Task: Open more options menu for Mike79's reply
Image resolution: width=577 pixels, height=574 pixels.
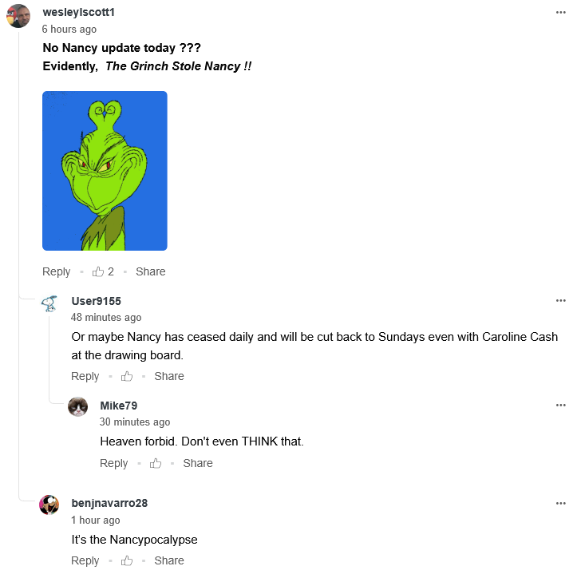Action: tap(561, 406)
